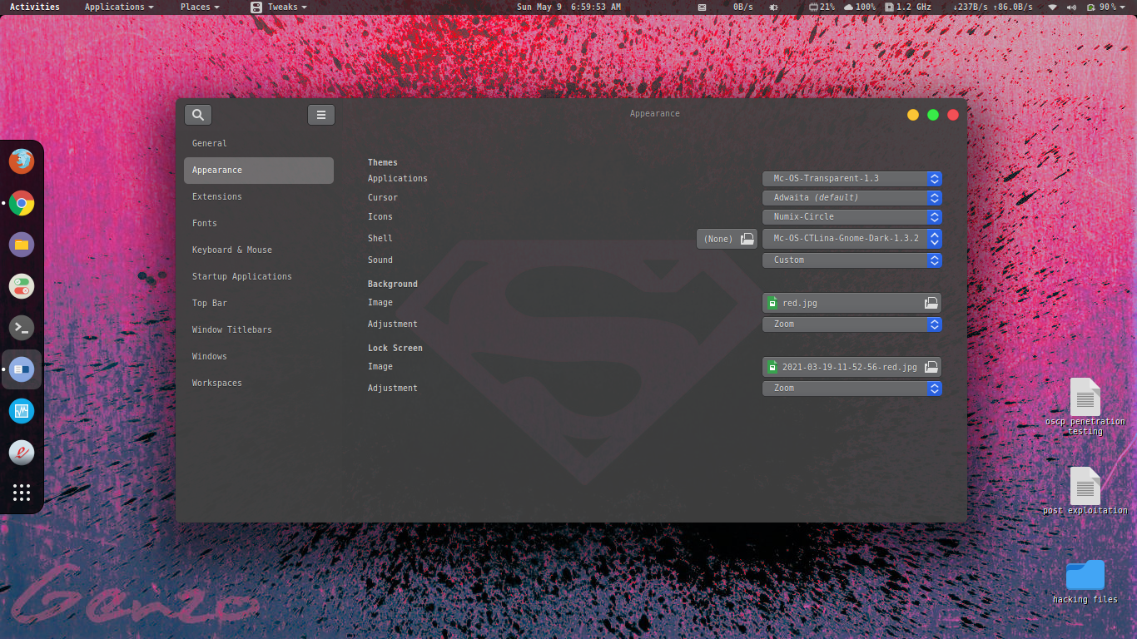This screenshot has height=639, width=1137.
Task: Open the hacking files desktop folder
Action: coord(1085,576)
